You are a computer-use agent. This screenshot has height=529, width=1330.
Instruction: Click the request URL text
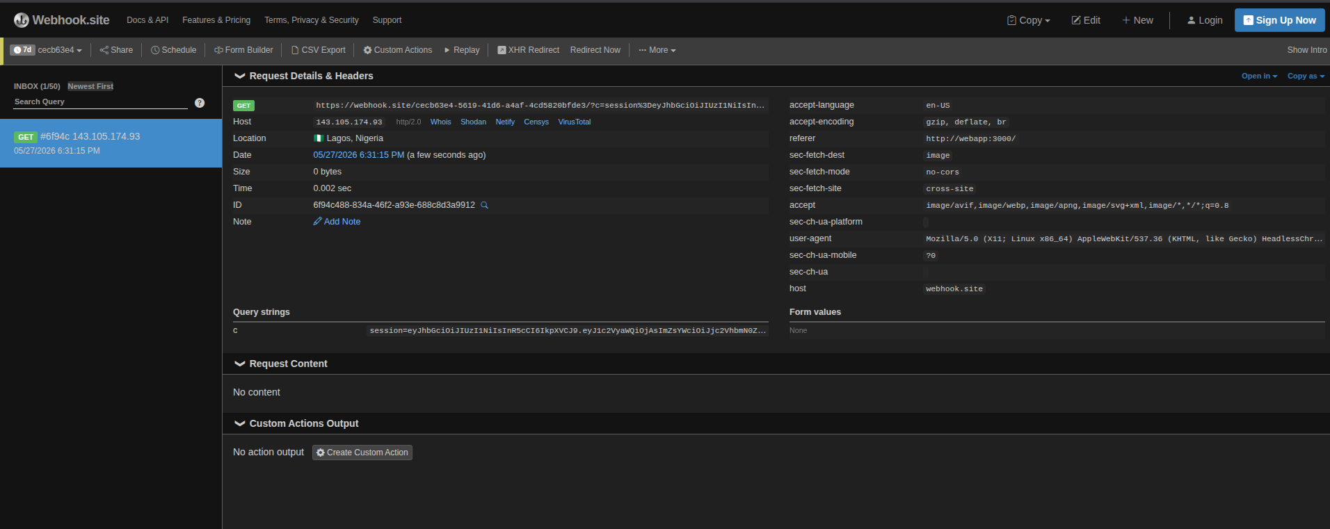(540, 105)
